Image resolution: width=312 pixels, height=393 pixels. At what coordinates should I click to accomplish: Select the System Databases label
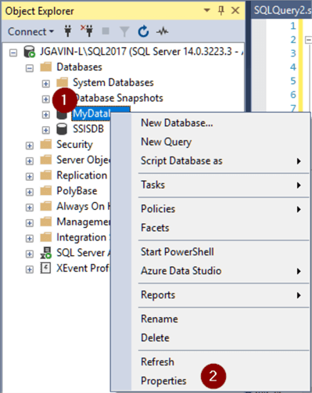(x=113, y=82)
